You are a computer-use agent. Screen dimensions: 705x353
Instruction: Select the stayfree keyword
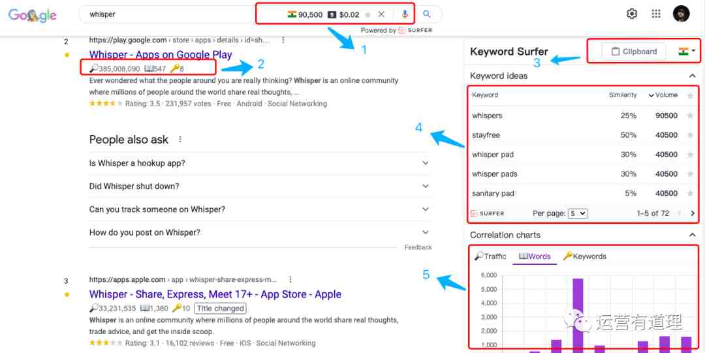coord(486,135)
